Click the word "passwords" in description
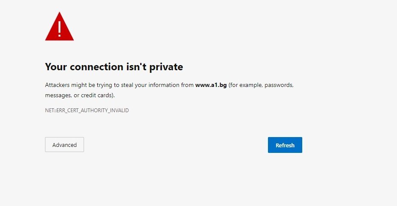This screenshot has height=206, width=397. click(x=279, y=85)
